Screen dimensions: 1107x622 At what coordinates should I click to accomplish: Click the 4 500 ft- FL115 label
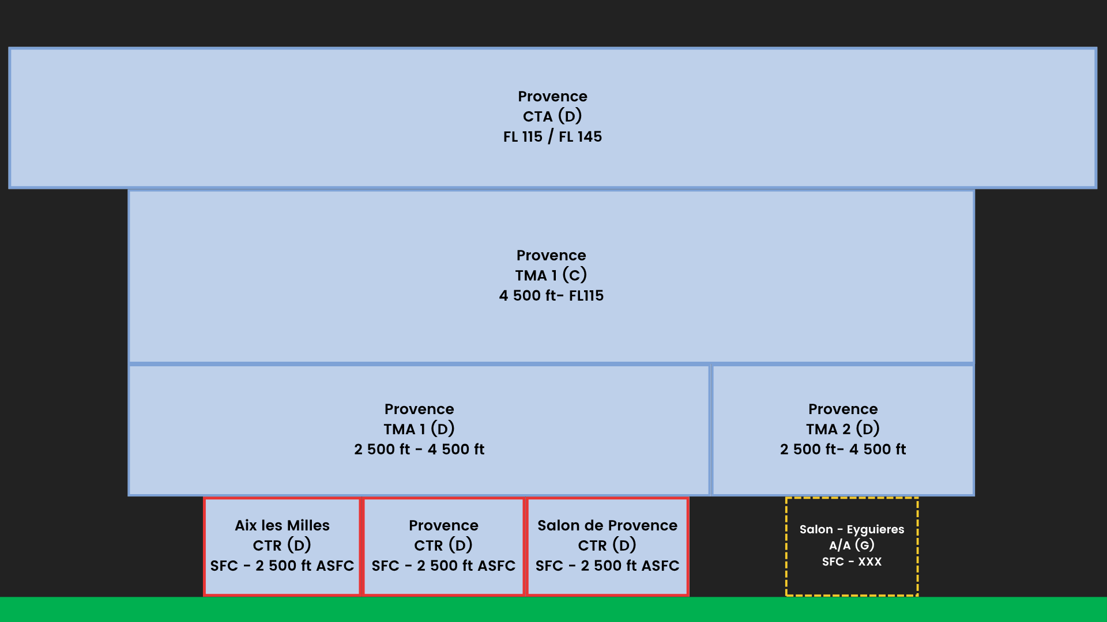click(x=551, y=295)
